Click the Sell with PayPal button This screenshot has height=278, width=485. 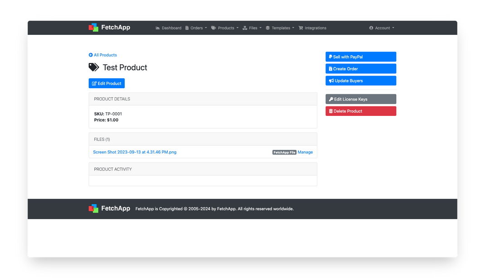point(361,56)
